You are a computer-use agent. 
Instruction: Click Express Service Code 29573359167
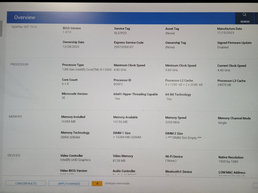click(x=124, y=47)
